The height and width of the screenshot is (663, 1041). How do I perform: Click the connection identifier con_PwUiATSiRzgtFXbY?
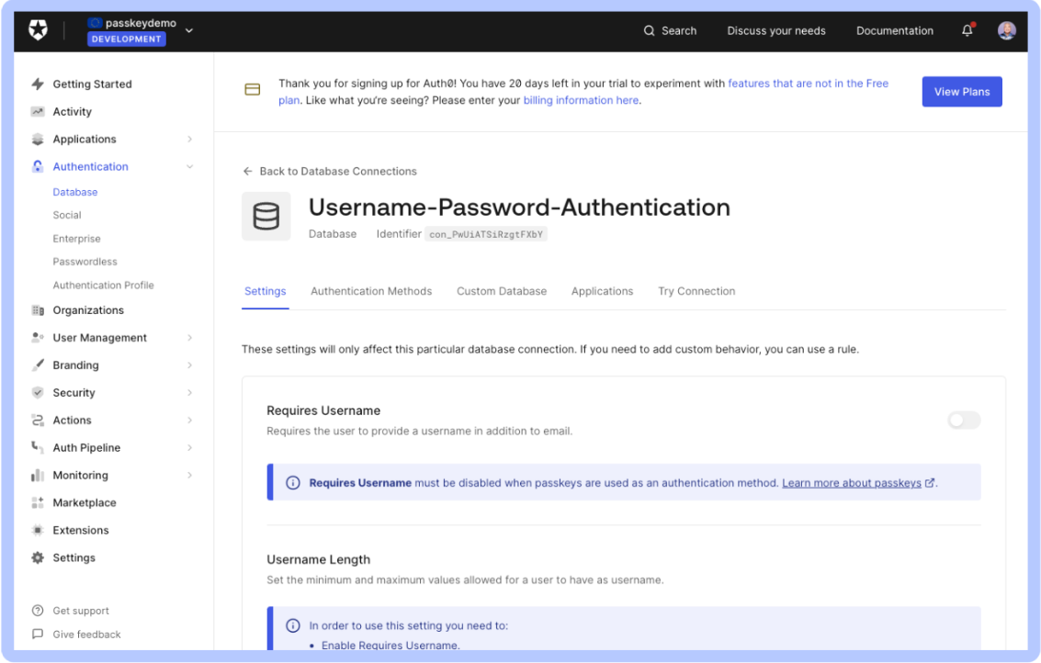[x=486, y=234]
